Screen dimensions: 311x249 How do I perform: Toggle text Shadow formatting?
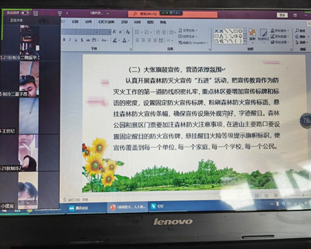click(x=82, y=40)
